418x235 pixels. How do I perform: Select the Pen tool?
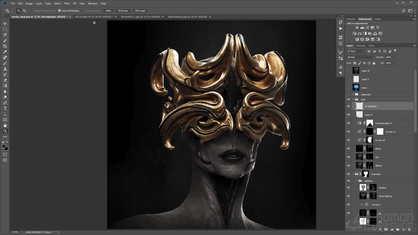coord(5,103)
